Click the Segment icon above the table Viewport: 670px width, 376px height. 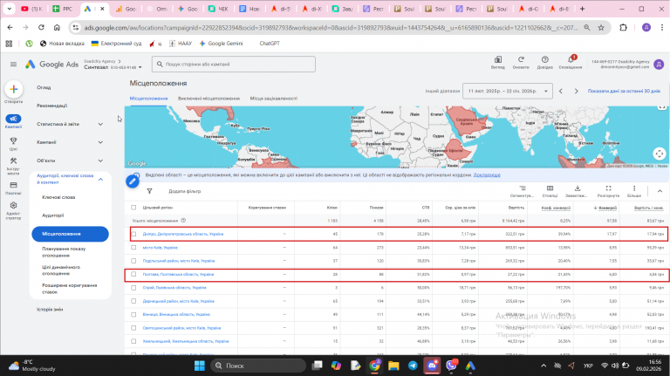(x=522, y=188)
